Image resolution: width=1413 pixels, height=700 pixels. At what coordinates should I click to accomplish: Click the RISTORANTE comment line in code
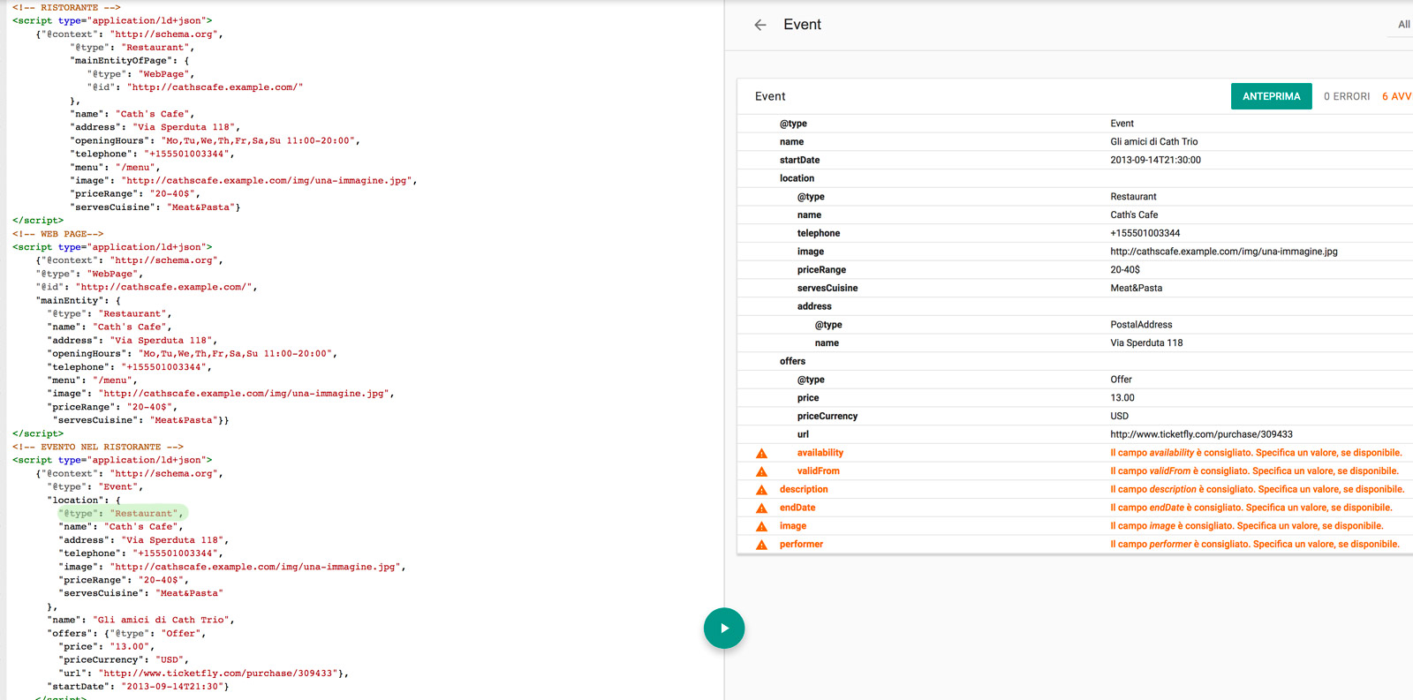coord(66,7)
